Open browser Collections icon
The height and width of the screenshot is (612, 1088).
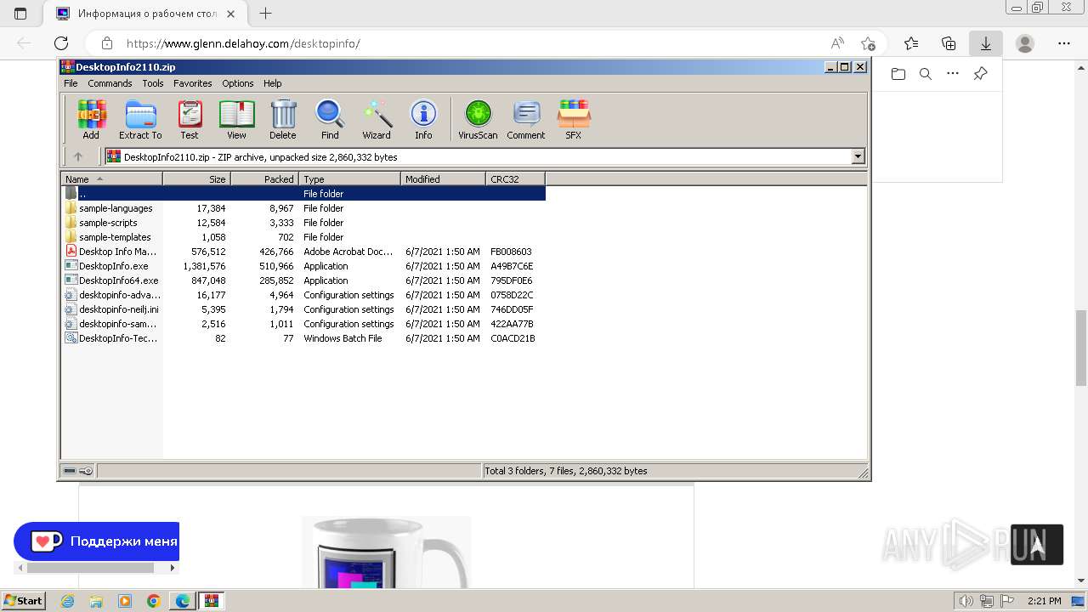(x=949, y=43)
